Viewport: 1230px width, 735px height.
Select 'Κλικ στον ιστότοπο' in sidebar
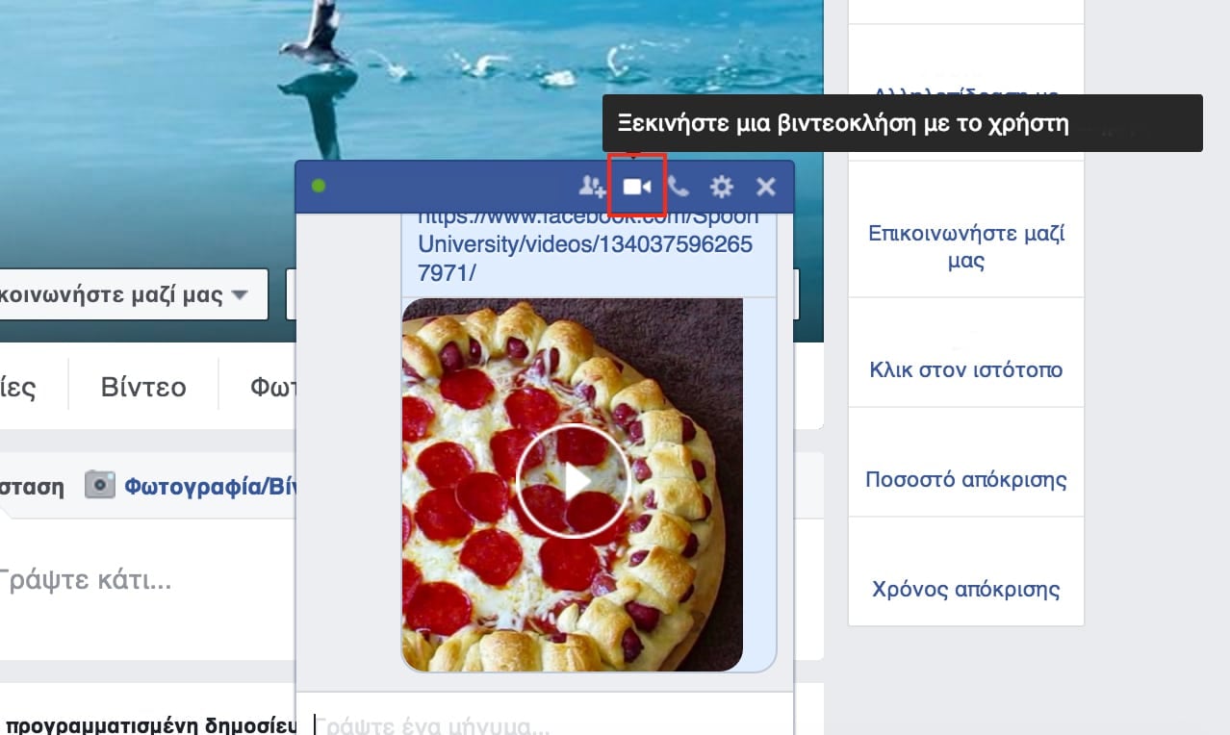pos(966,369)
